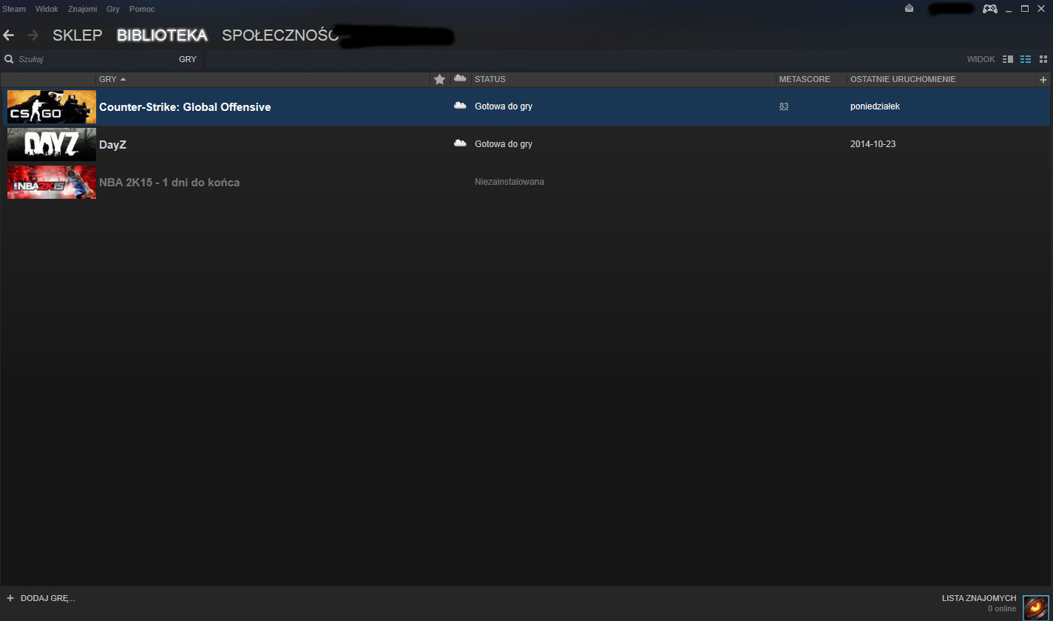Viewport: 1053px width, 621px height.
Task: Open the inbox envelope notifications icon
Action: pyautogui.click(x=909, y=9)
